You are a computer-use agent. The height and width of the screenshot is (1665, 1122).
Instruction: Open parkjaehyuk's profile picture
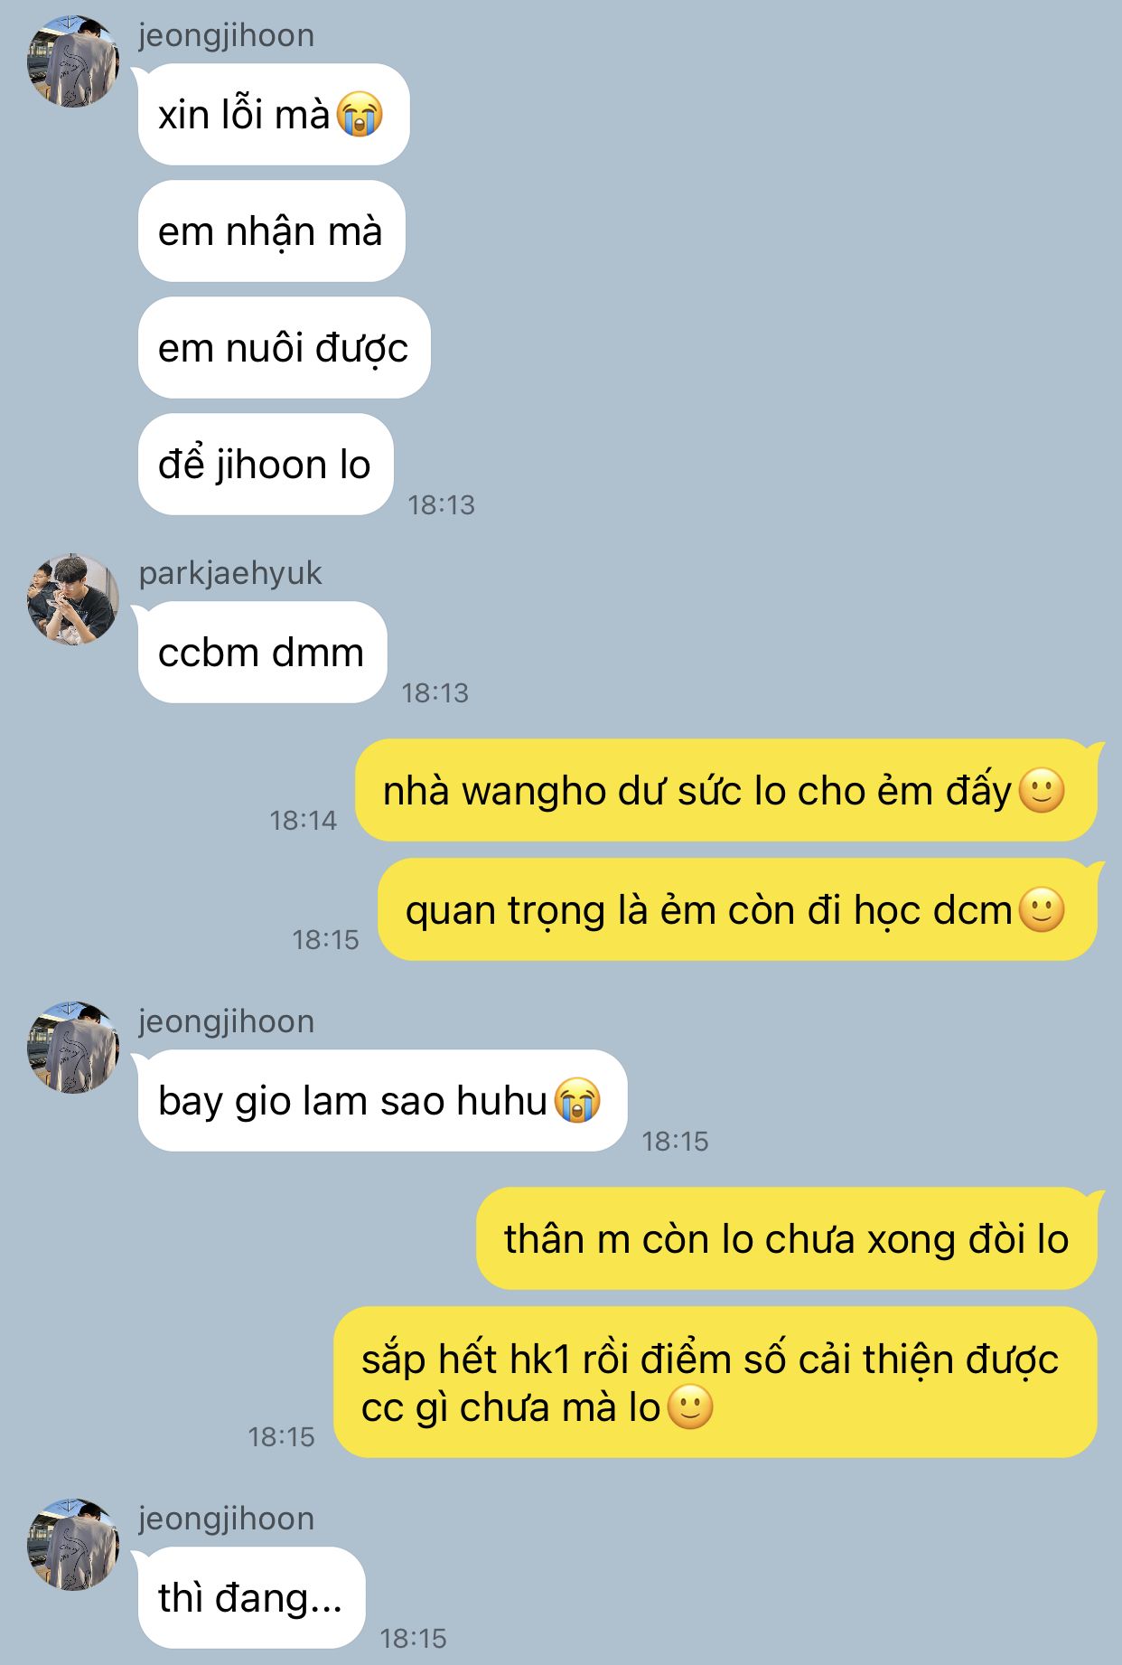coord(73,599)
